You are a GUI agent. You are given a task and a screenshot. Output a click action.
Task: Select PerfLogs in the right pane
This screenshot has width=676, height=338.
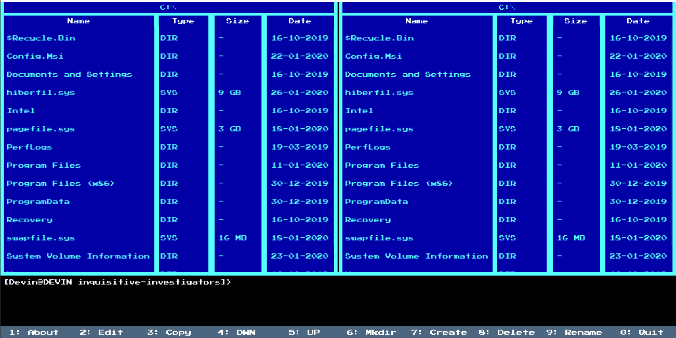(x=368, y=147)
